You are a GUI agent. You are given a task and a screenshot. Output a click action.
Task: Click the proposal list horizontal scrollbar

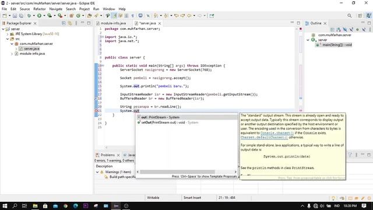[177, 171]
